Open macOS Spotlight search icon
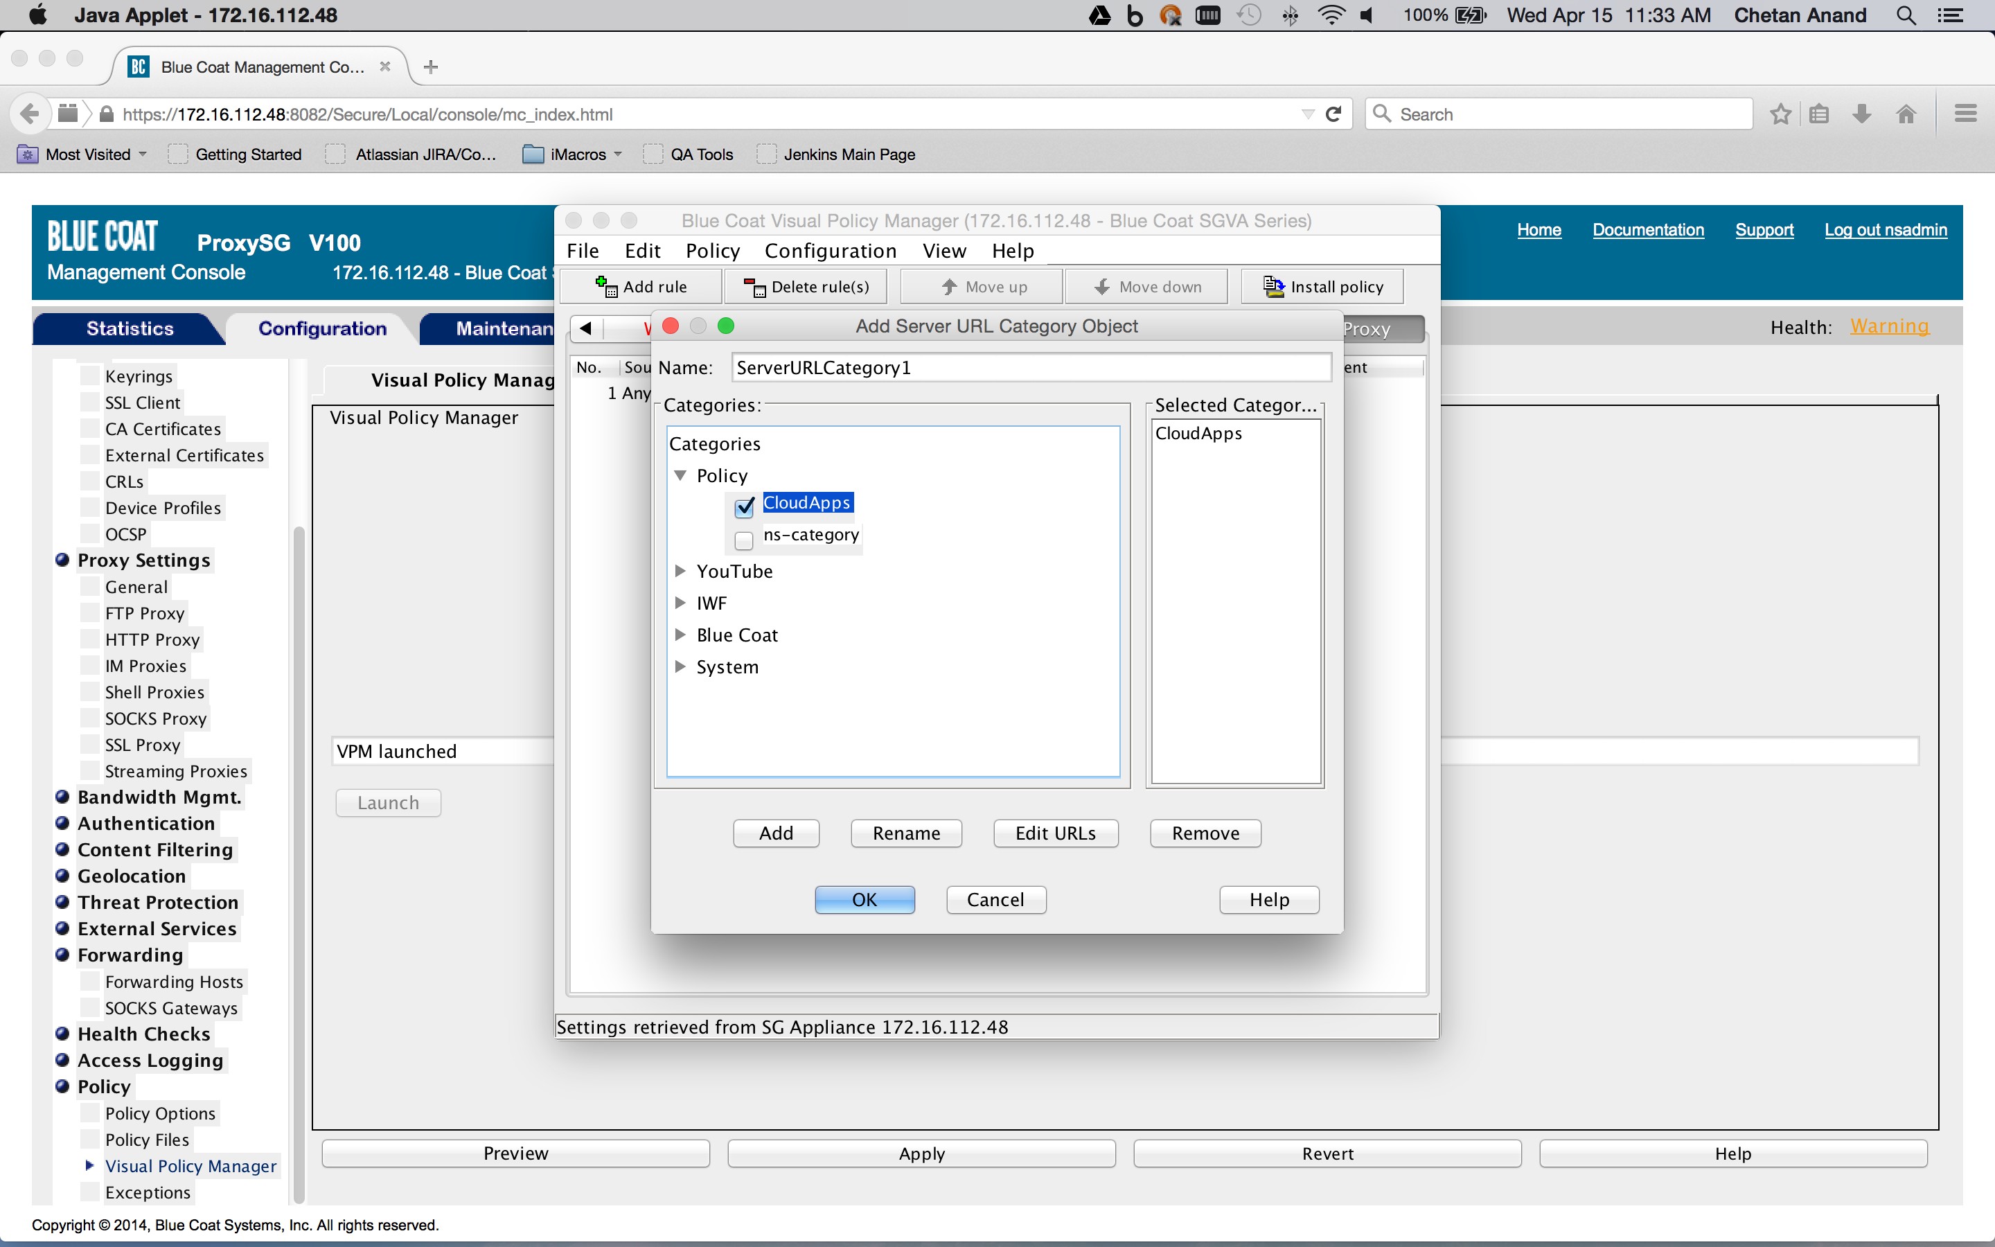This screenshot has width=1995, height=1247. click(x=1905, y=16)
